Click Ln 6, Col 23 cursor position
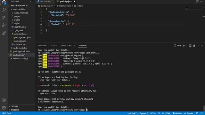The width and height of the screenshot is (205, 115). pos(132,113)
